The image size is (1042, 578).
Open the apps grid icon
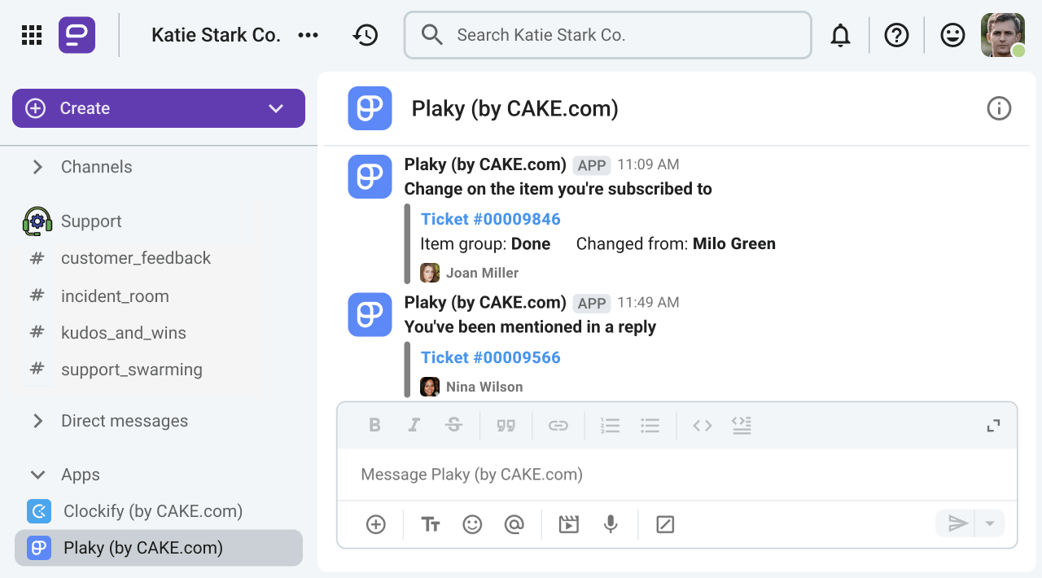click(31, 34)
